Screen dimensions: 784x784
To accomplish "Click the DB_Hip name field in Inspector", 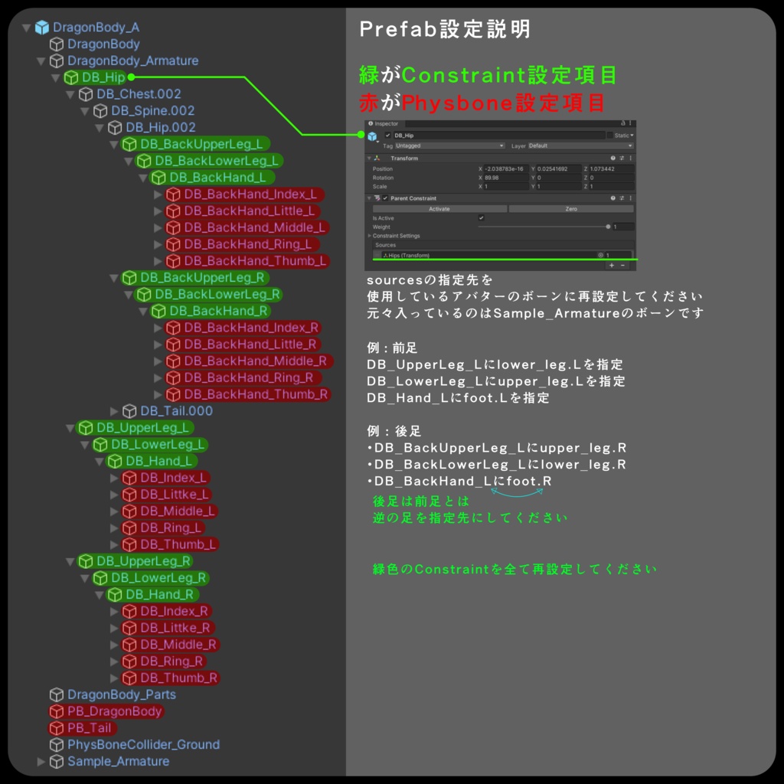I will click(499, 135).
